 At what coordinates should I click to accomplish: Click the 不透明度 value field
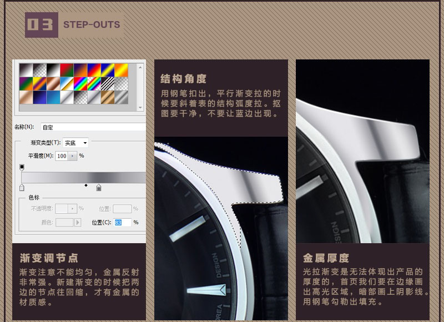pyautogui.click(x=62, y=209)
